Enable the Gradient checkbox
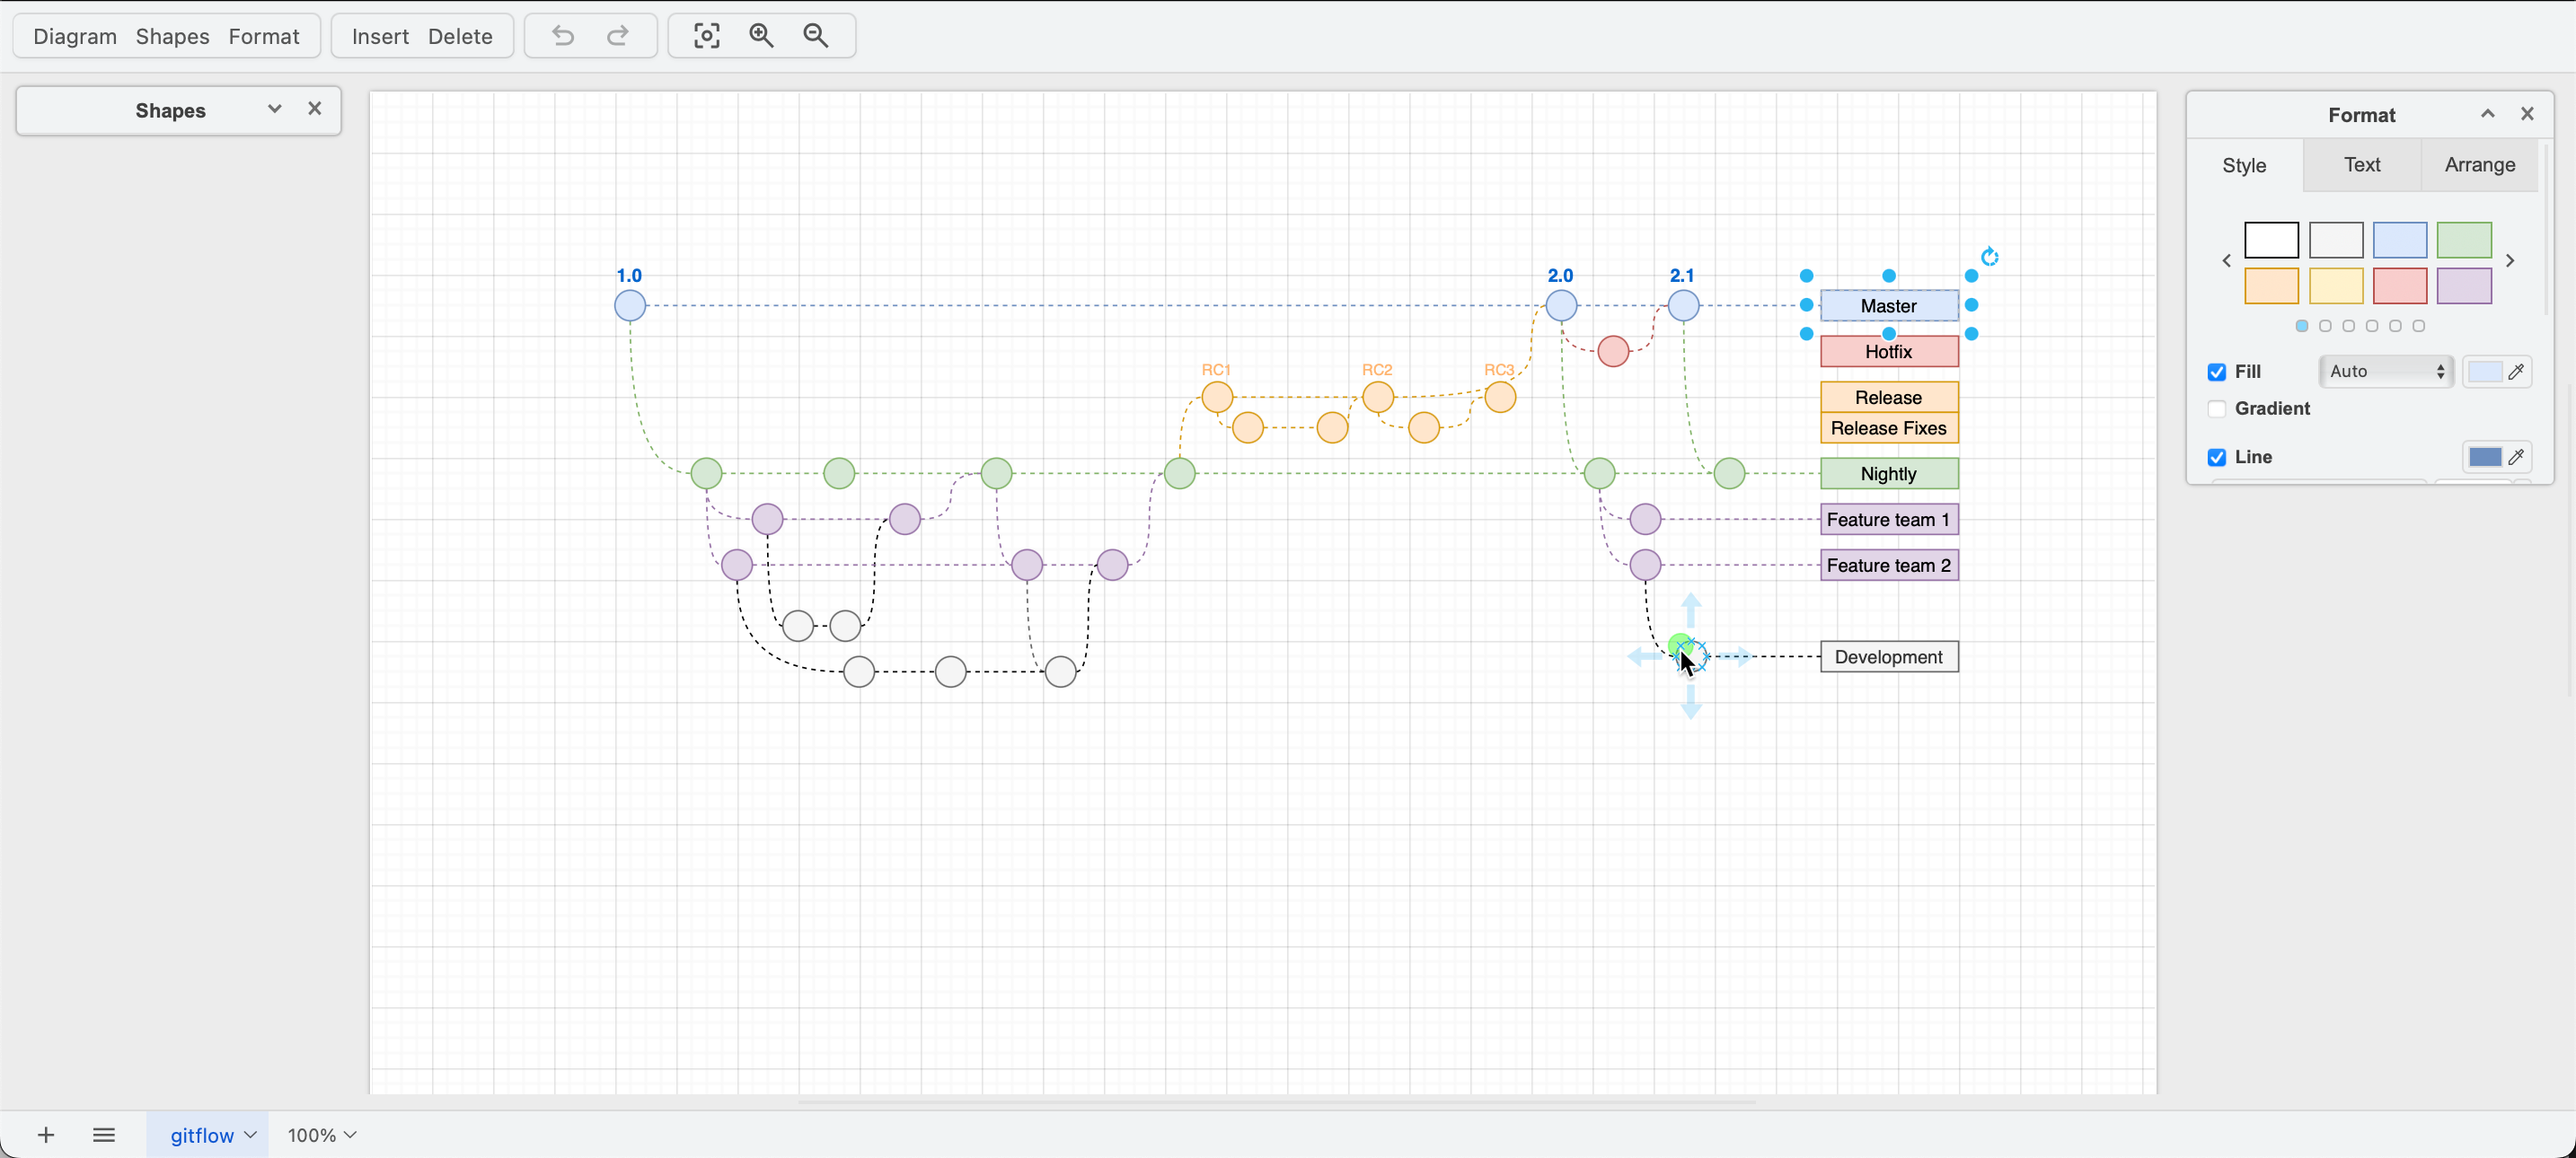Viewport: 2576px width, 1158px height. click(2218, 408)
